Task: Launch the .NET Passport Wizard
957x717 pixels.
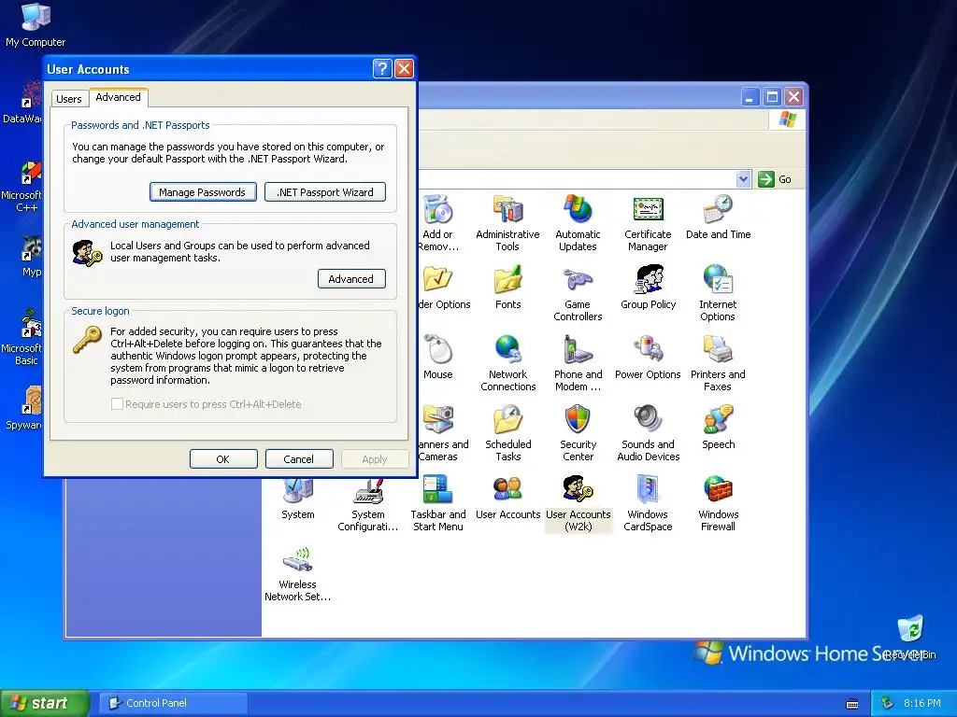Action: [x=324, y=192]
